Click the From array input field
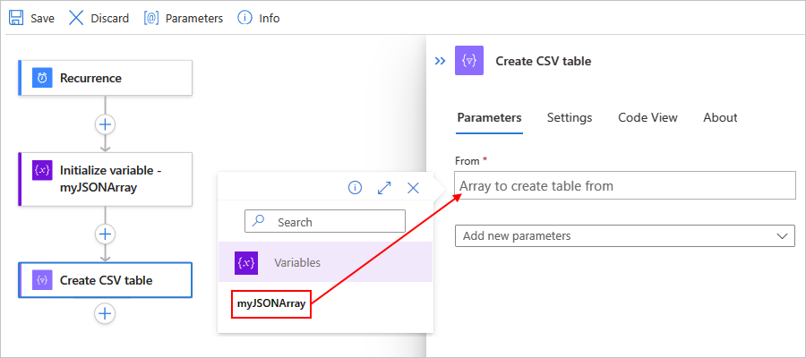The width and height of the screenshot is (806, 358). [624, 186]
